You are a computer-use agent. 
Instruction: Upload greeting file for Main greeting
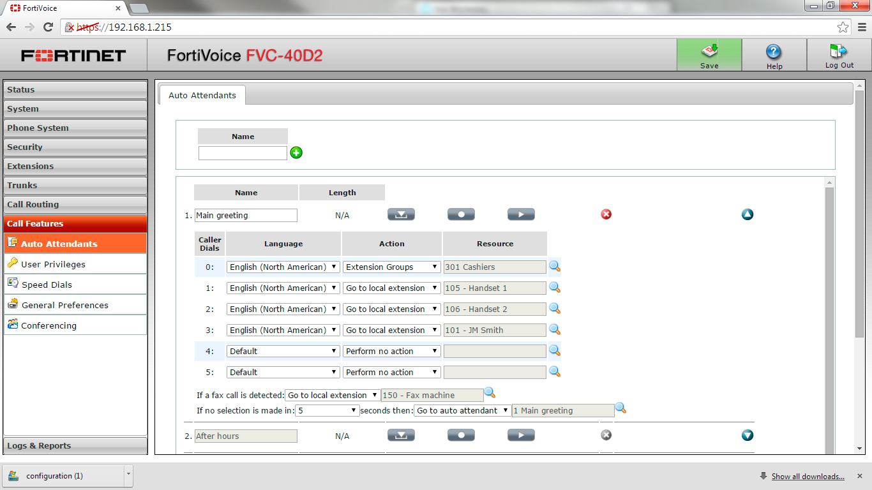[x=401, y=214]
